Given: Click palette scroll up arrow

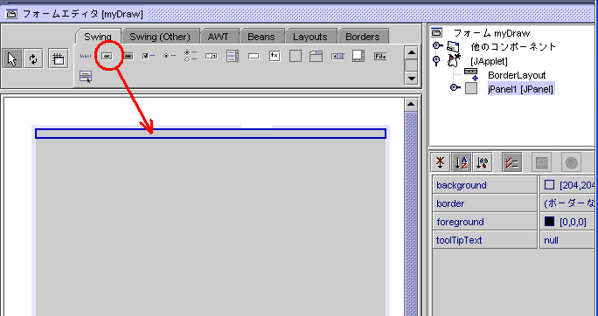Looking at the screenshot, I should point(411,53).
